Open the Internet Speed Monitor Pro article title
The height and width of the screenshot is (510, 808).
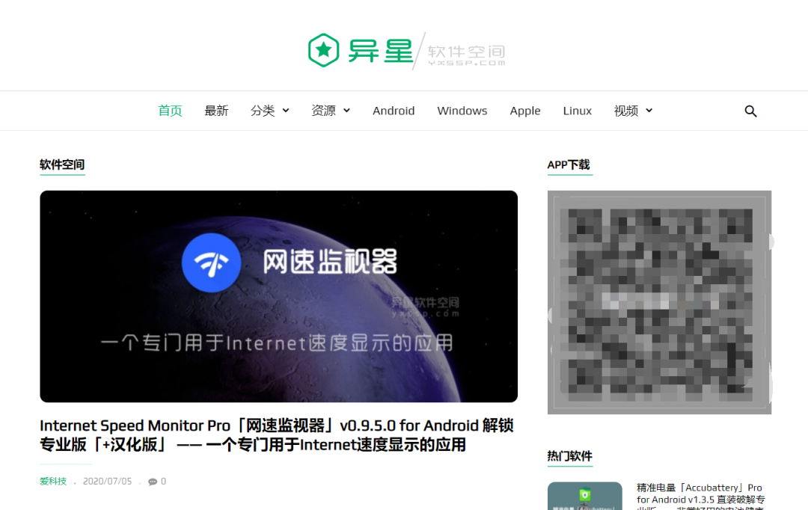[277, 434]
